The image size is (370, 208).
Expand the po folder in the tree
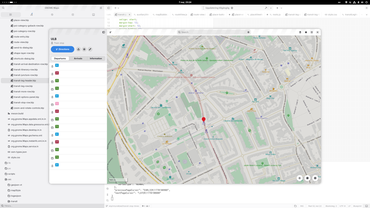9,168
